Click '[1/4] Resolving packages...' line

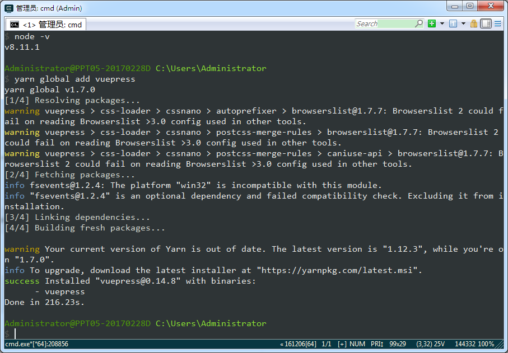pos(72,100)
